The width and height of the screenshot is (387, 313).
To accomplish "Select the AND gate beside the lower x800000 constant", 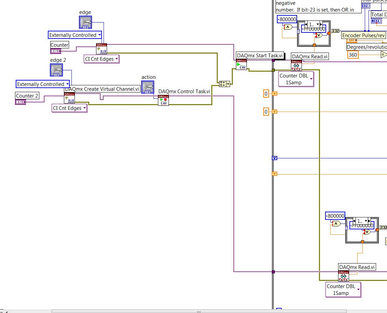I will pyautogui.click(x=336, y=224).
